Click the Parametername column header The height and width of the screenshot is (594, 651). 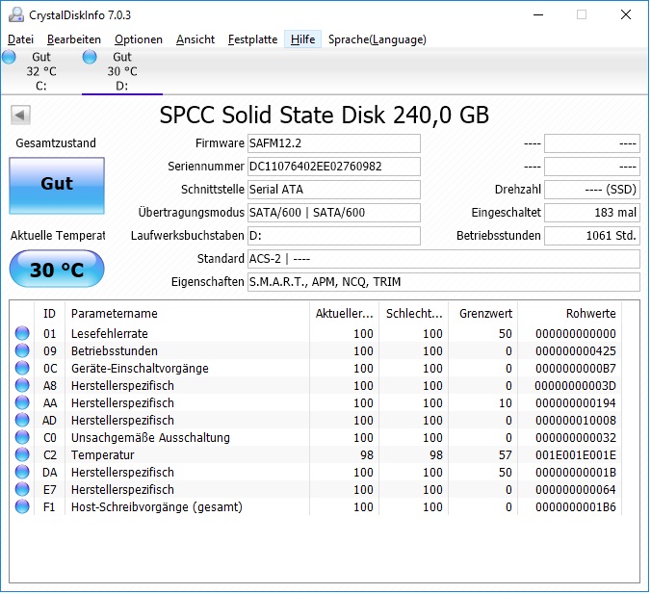[x=187, y=314]
